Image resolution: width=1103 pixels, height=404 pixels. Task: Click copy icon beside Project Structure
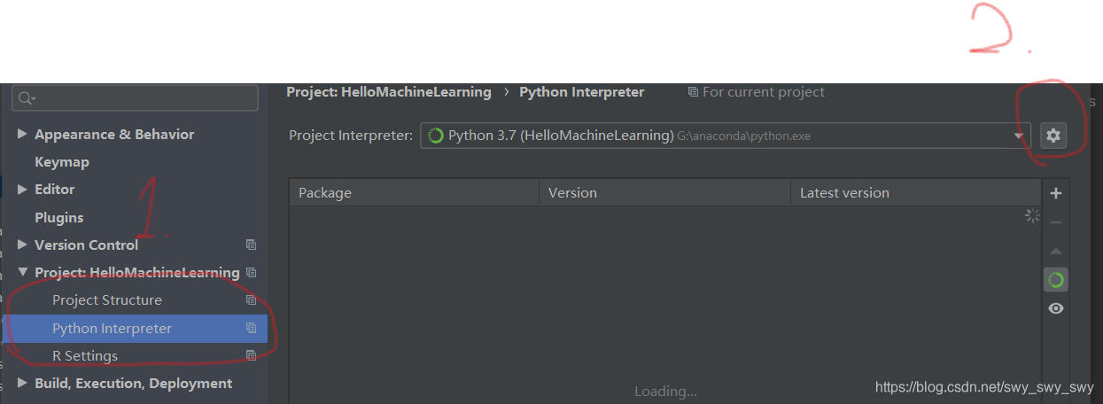(251, 299)
